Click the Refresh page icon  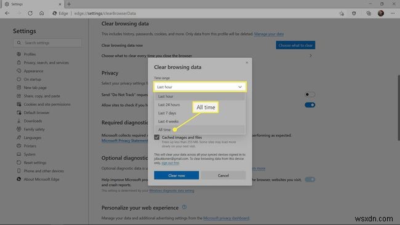tap(30, 14)
